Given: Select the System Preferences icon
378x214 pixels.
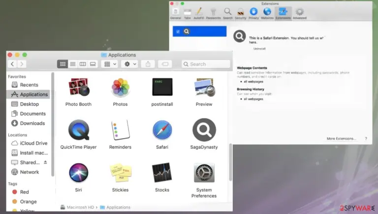Looking at the screenshot, I should click(204, 173).
